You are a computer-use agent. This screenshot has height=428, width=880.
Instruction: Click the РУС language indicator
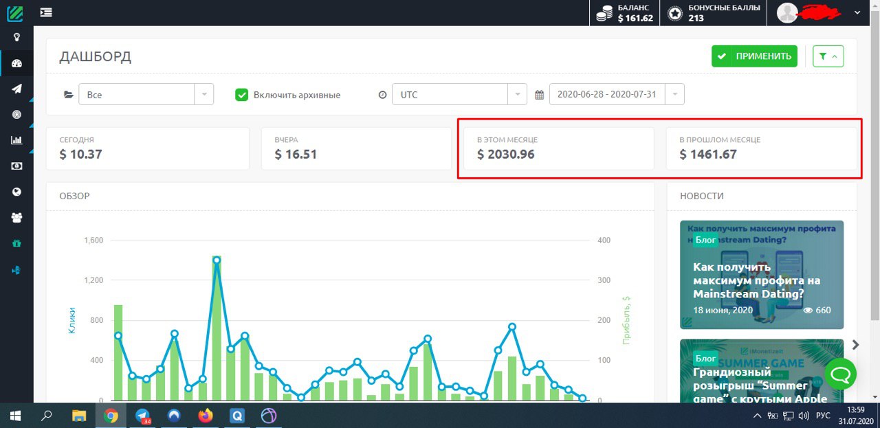coord(823,416)
